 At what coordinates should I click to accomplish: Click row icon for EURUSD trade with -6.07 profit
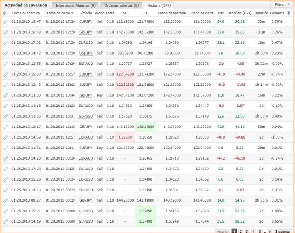pyautogui.click(x=6, y=190)
